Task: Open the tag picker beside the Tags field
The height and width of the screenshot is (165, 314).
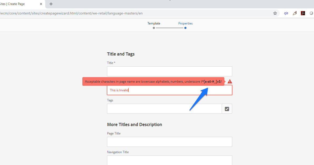Action: (227, 108)
